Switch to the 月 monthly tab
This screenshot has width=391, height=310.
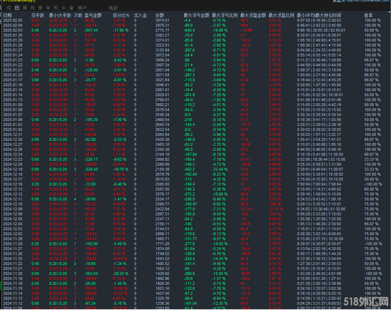32,7
